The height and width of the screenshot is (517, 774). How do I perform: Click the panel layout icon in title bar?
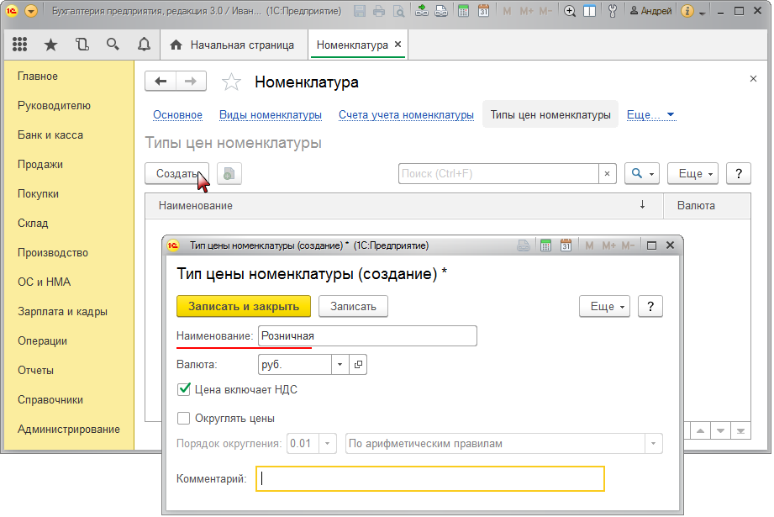pos(589,11)
